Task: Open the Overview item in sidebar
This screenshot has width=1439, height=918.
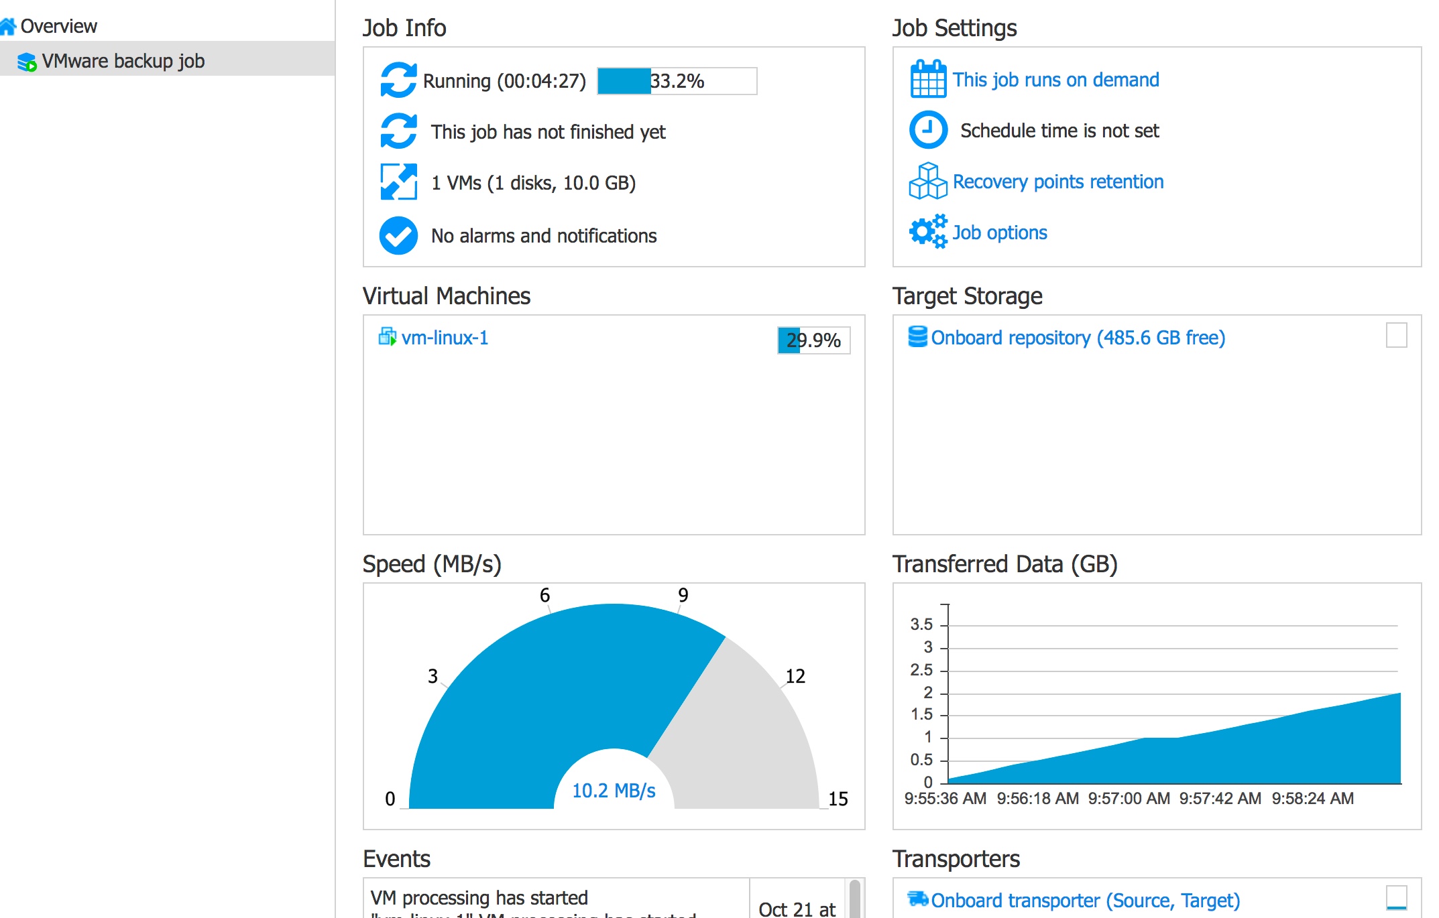Action: tap(59, 26)
